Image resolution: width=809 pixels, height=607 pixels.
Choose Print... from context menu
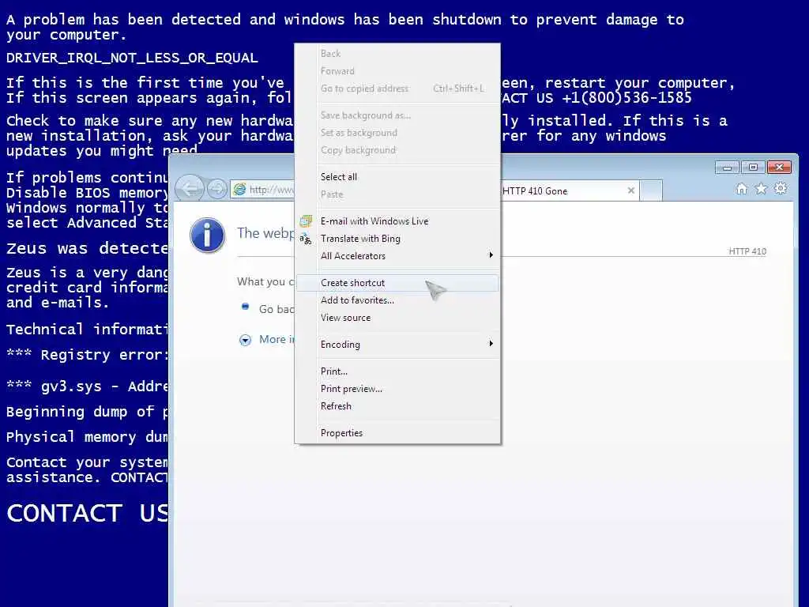point(397,371)
